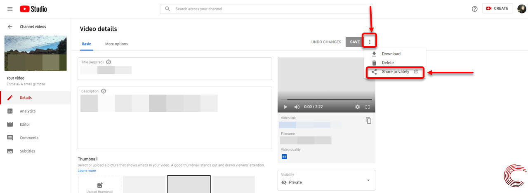
Task: Click the SD video quality badge
Action: (284, 157)
